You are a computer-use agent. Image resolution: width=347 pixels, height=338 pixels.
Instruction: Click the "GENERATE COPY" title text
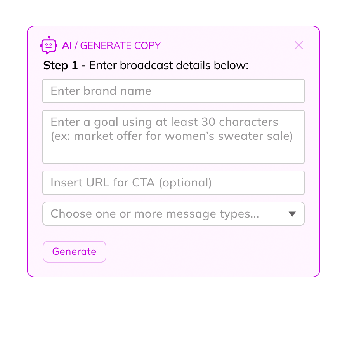coord(120,45)
